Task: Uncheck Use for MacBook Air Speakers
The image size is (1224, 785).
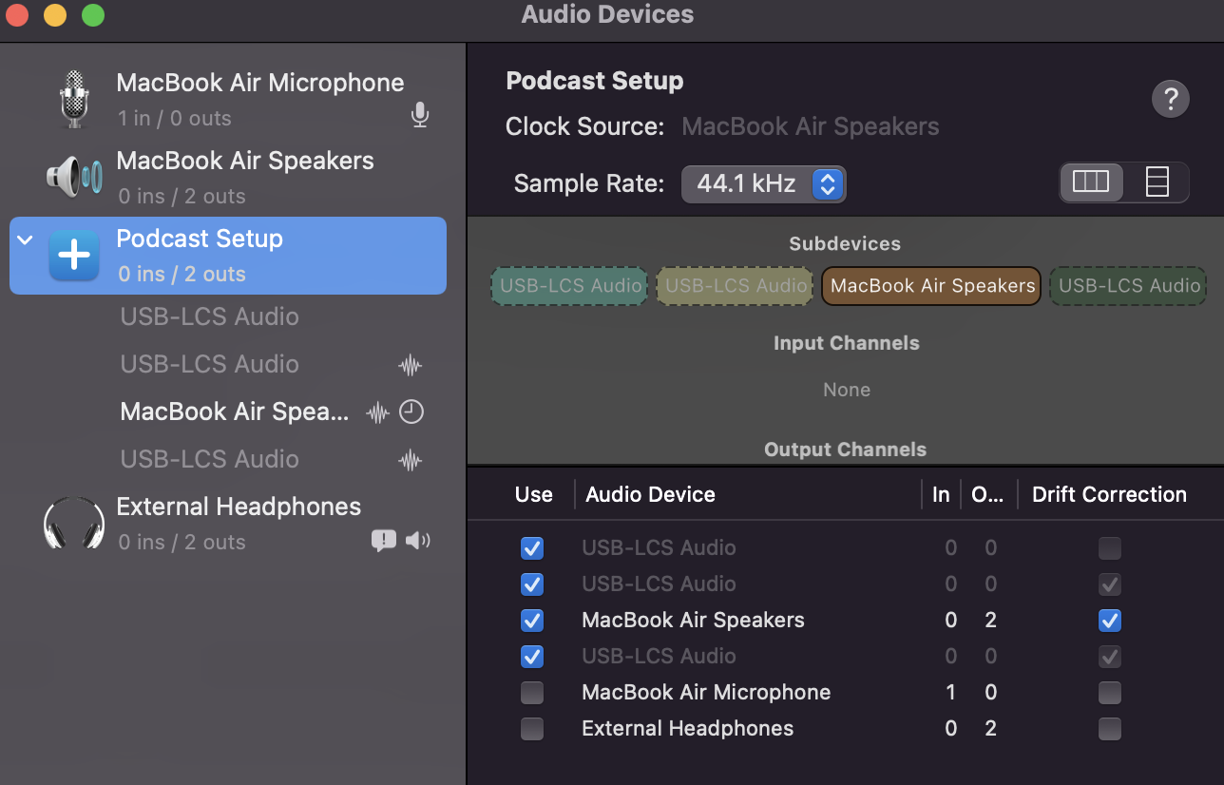Action: 532,621
